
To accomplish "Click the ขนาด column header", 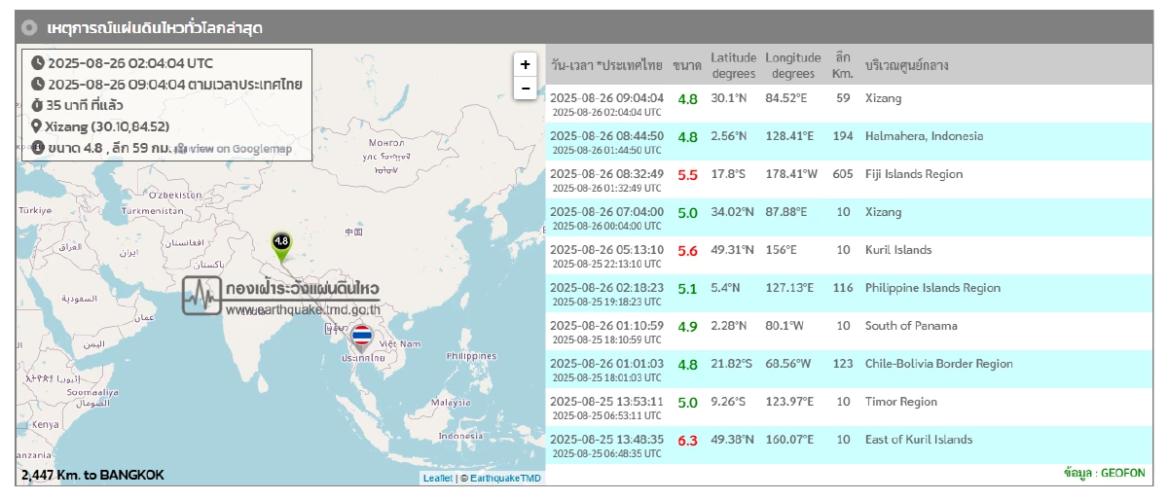I will (686, 65).
